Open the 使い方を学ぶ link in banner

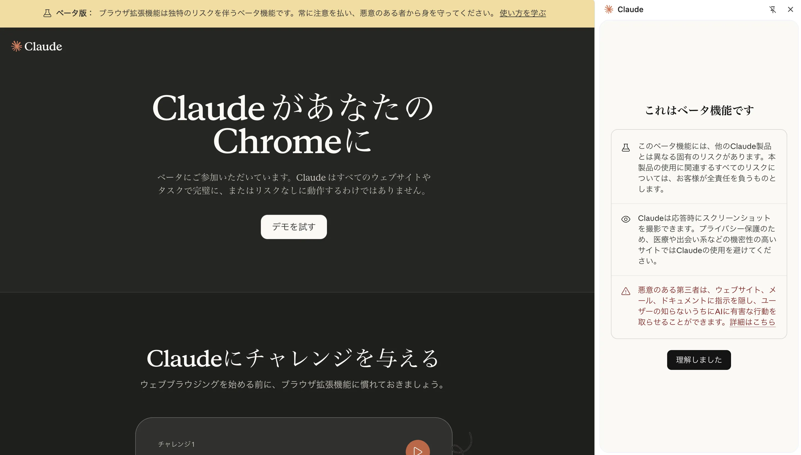[x=523, y=13]
